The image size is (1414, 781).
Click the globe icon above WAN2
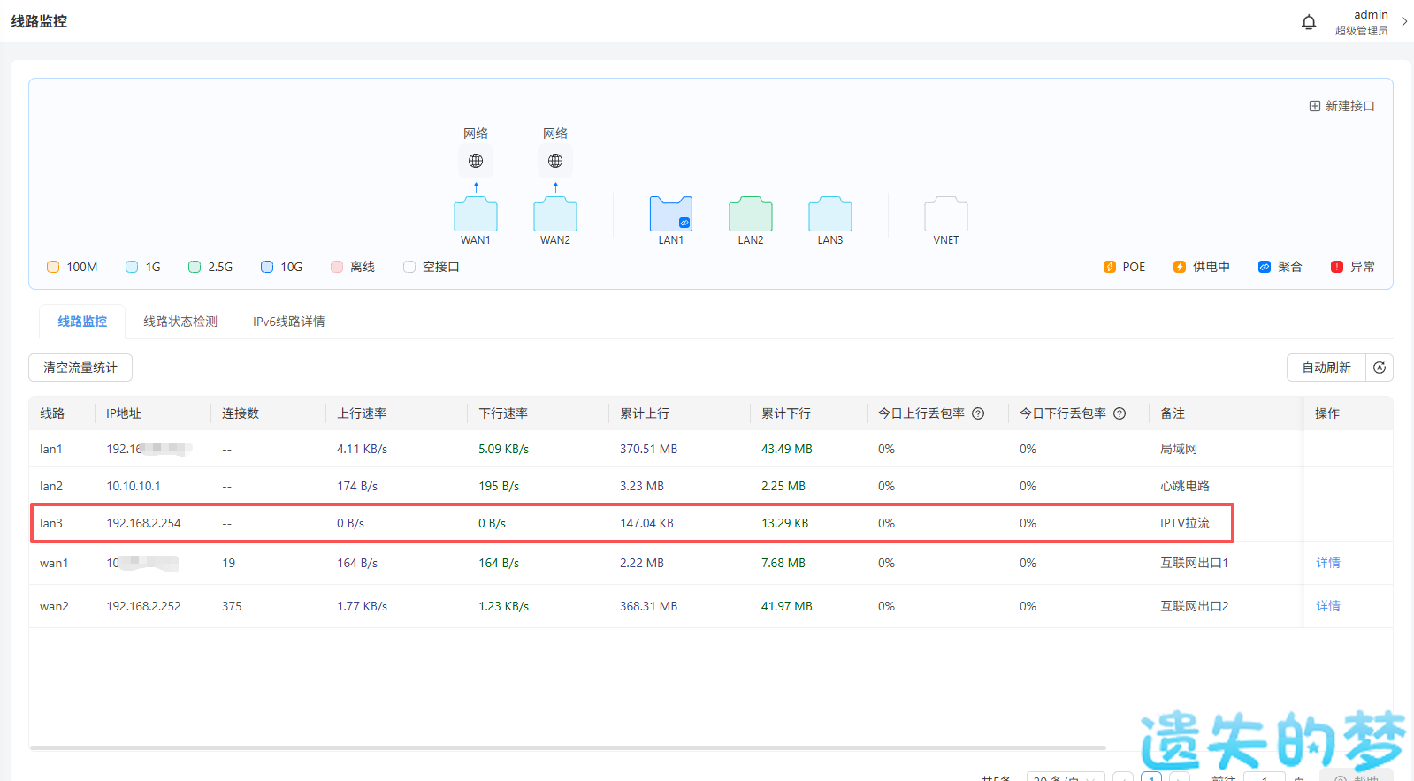coord(555,161)
